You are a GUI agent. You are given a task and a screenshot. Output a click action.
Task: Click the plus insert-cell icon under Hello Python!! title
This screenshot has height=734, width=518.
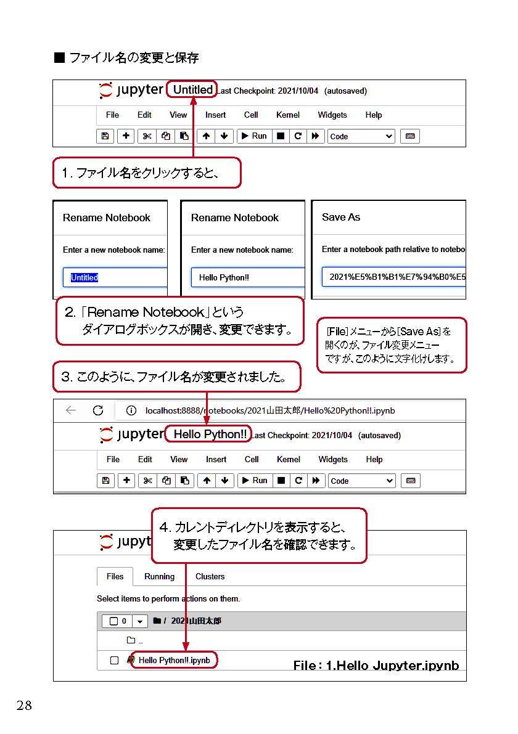tap(126, 481)
